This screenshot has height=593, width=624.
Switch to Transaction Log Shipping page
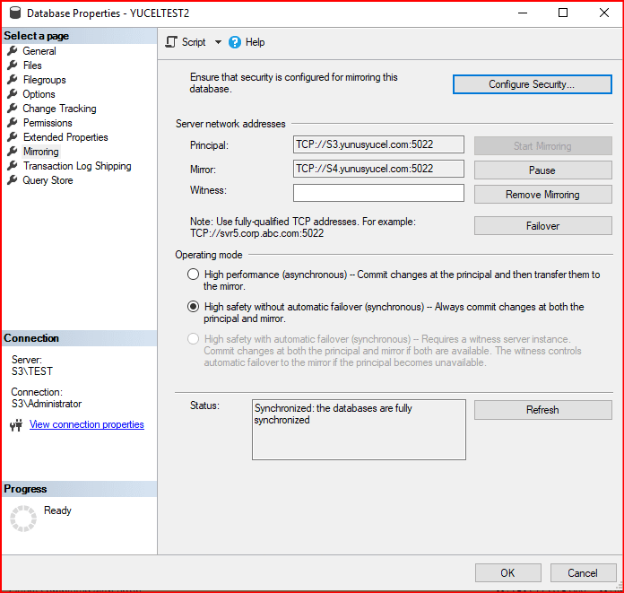pos(76,166)
